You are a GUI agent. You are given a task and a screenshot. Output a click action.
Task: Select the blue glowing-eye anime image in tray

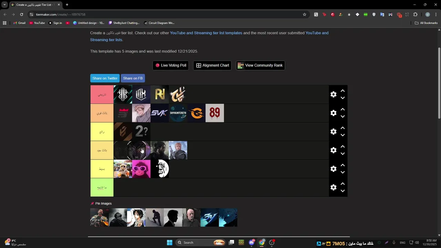(228, 217)
